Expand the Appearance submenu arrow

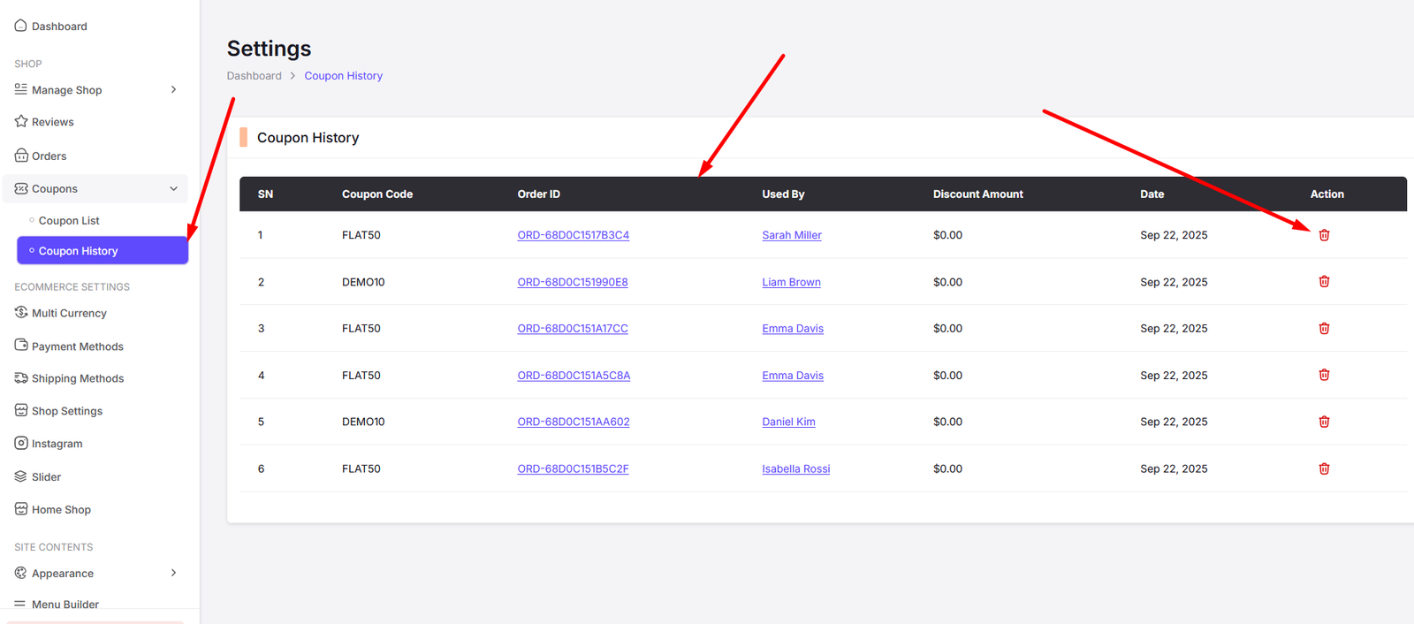[173, 573]
